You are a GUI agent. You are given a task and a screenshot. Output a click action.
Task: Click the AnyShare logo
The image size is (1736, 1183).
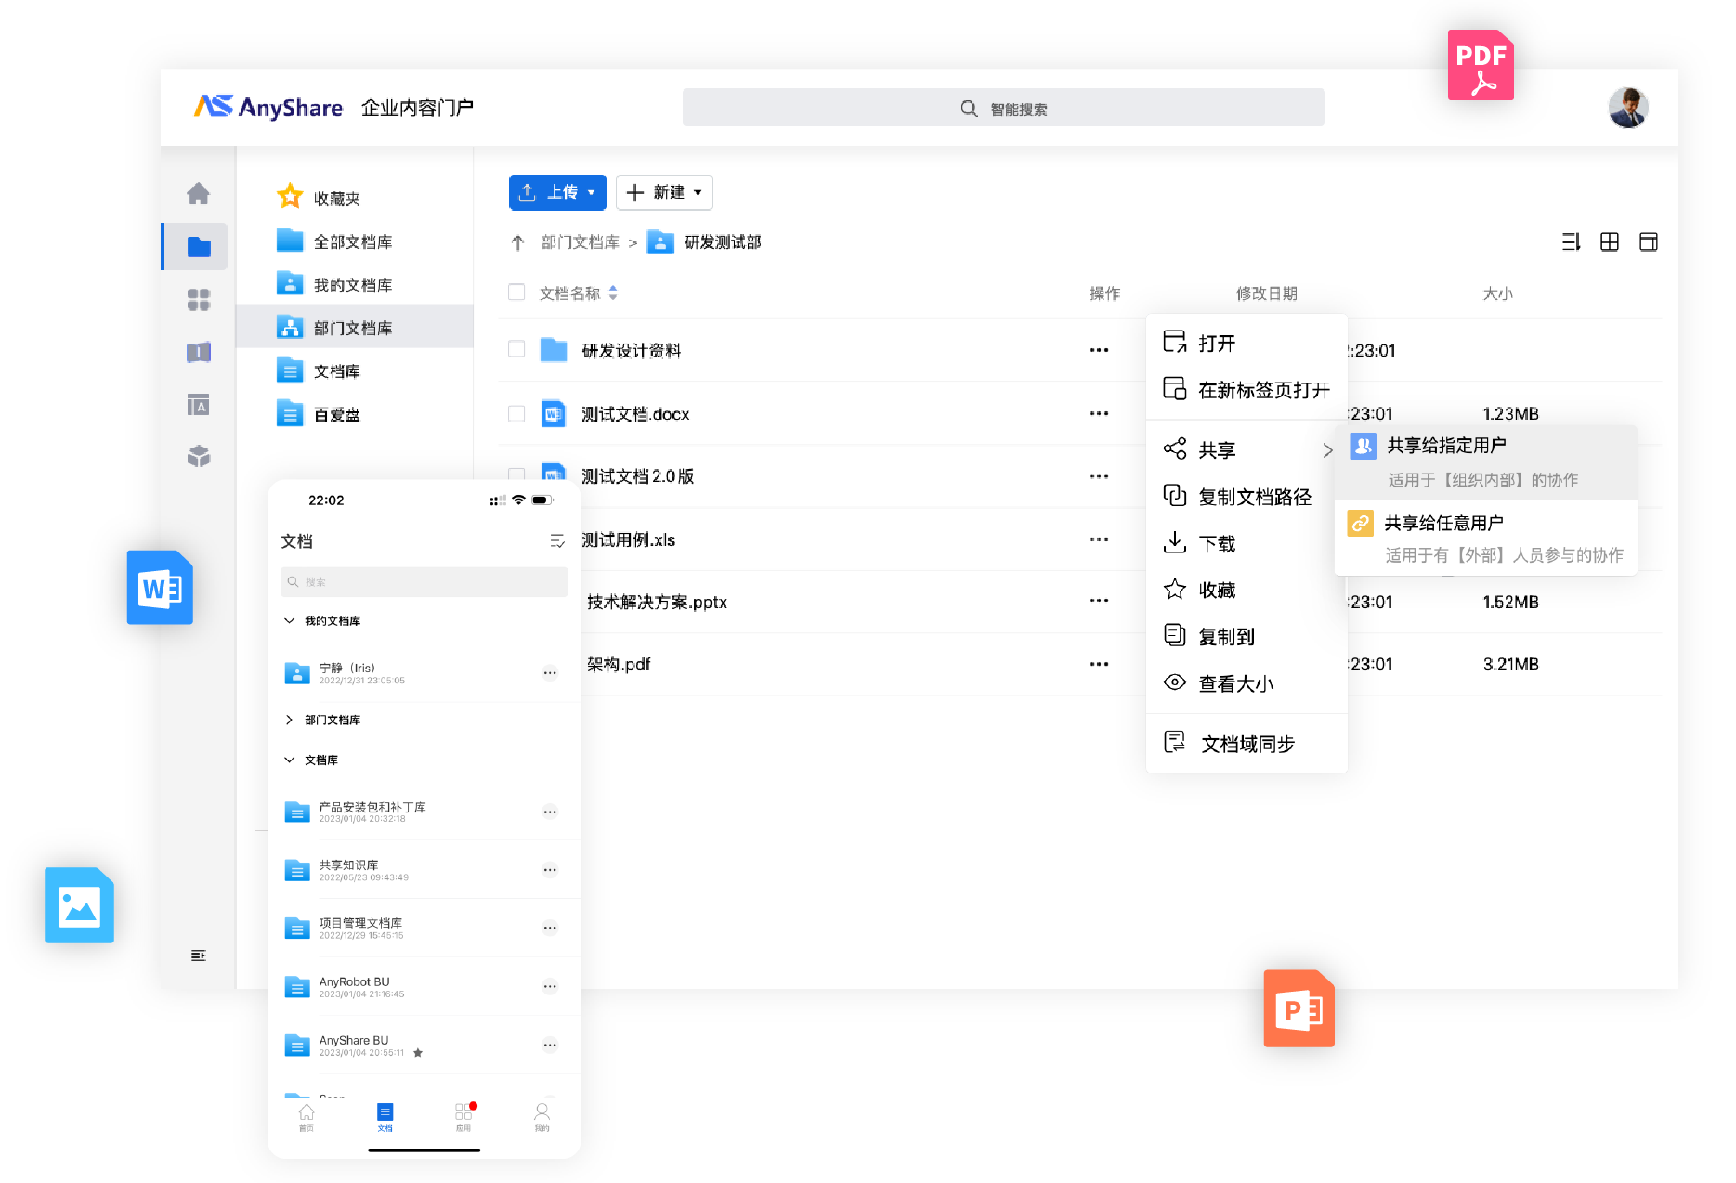pos(268,107)
